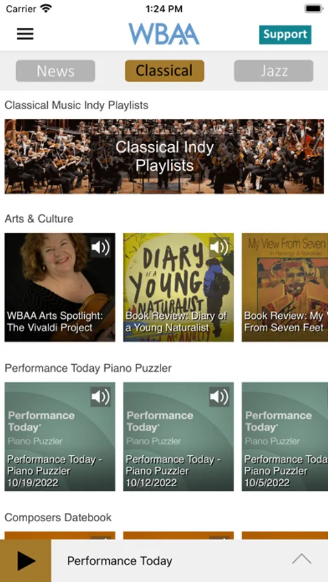The height and width of the screenshot is (582, 328).
Task: Play audio for Piano Puzzler 10/19/2022
Action: (101, 397)
